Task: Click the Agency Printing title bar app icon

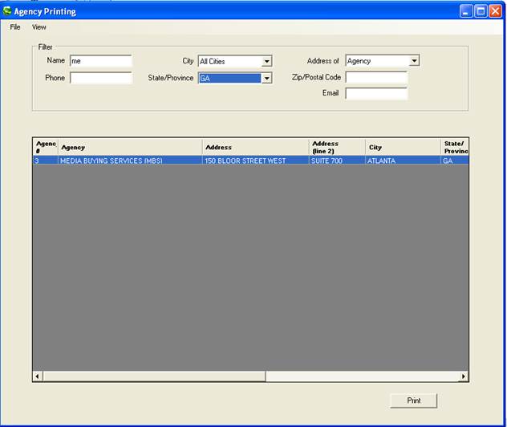Action: pyautogui.click(x=7, y=11)
